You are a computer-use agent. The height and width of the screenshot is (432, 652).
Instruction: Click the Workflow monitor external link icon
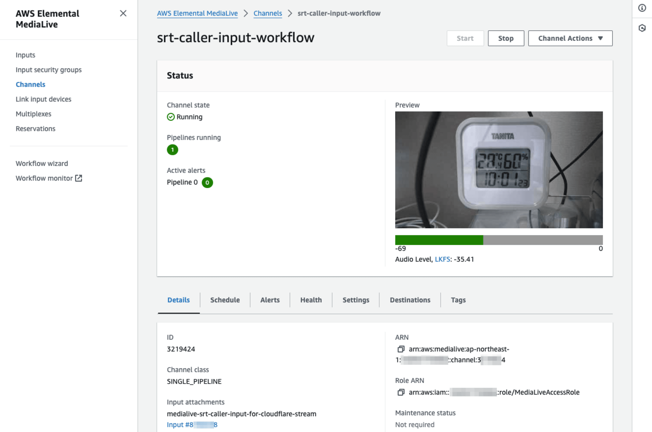[79, 178]
